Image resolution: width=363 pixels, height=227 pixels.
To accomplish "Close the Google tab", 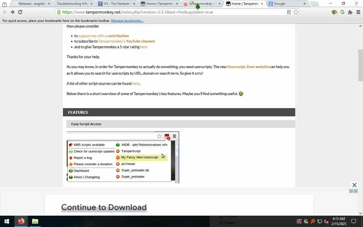I will 305,4.
